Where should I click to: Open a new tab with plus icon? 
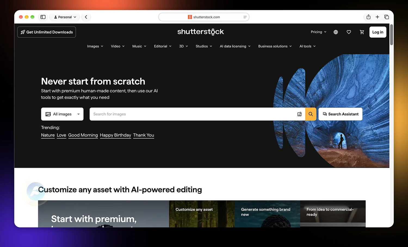(x=377, y=17)
